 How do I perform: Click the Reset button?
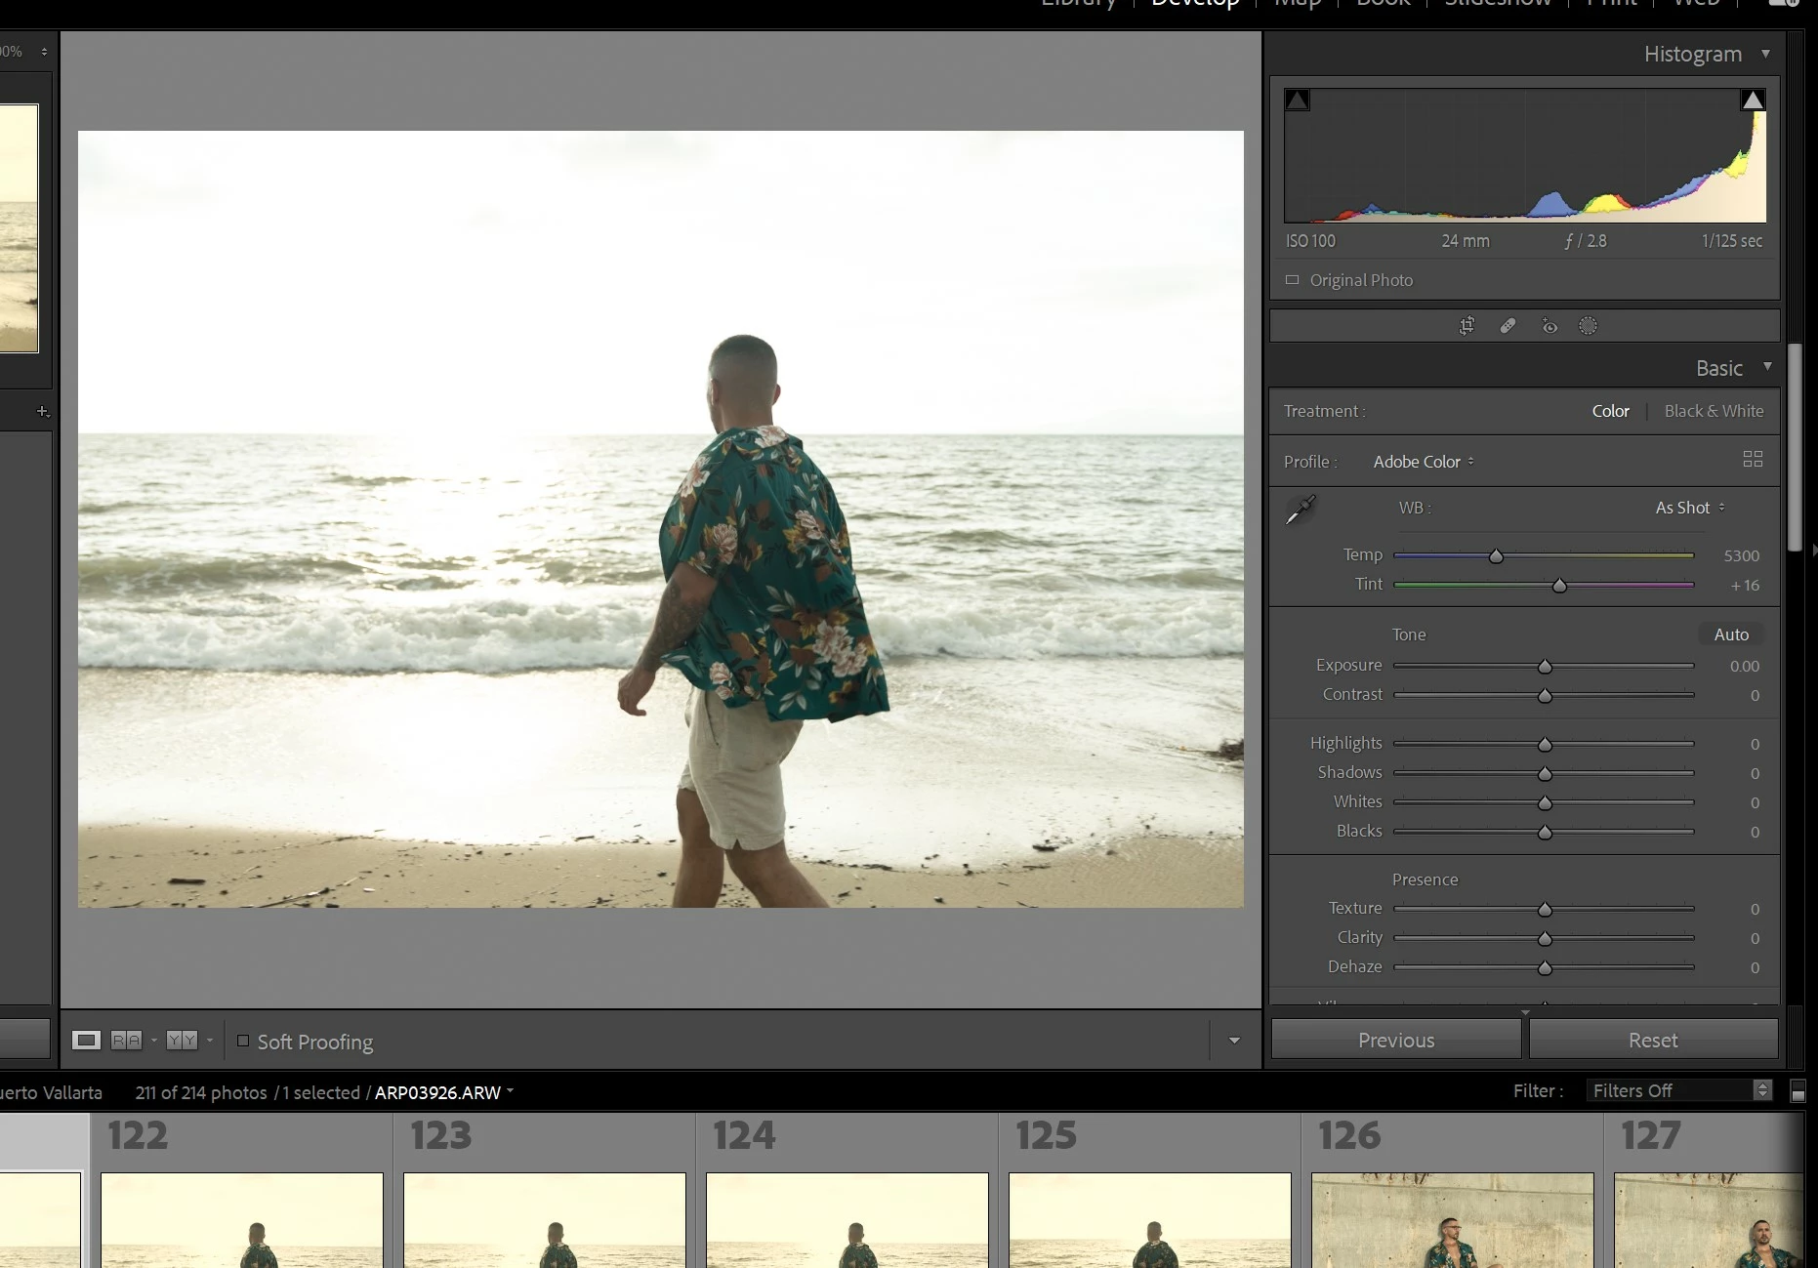click(x=1653, y=1040)
